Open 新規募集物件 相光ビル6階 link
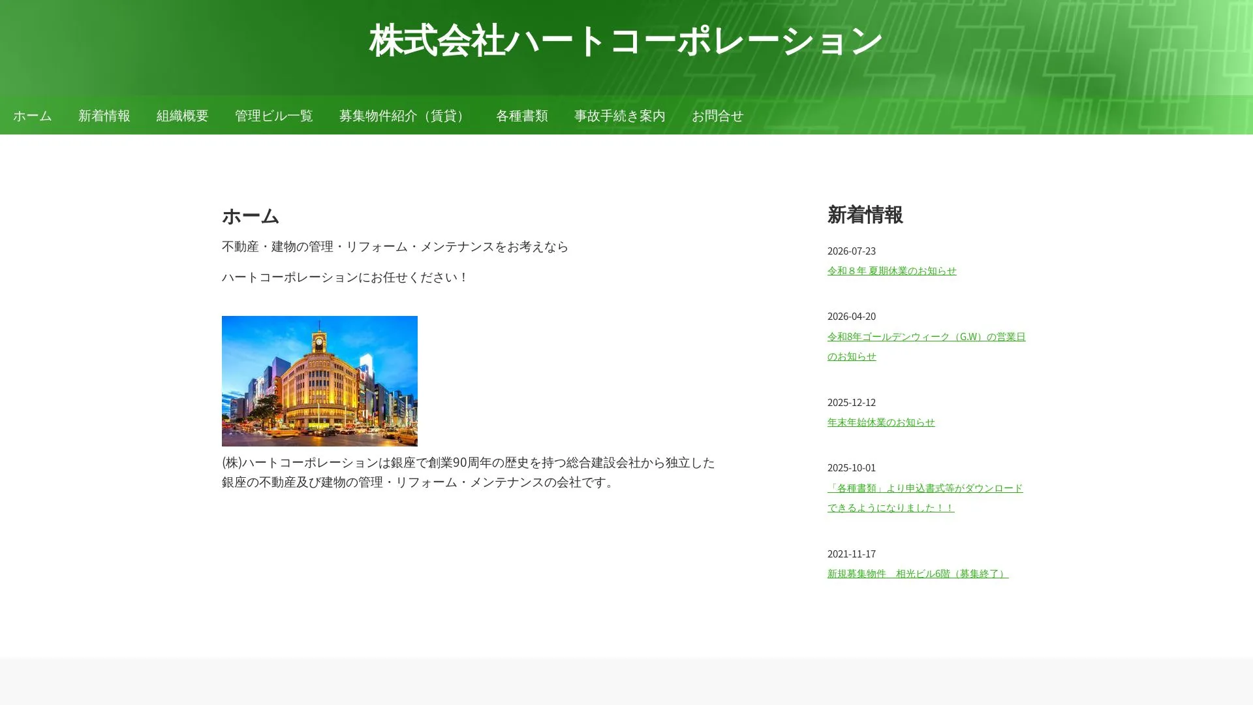 pos(918,573)
